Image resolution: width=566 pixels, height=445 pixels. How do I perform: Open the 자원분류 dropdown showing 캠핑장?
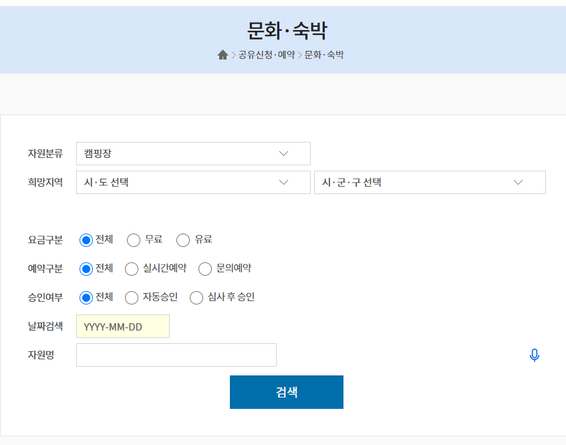coord(193,154)
